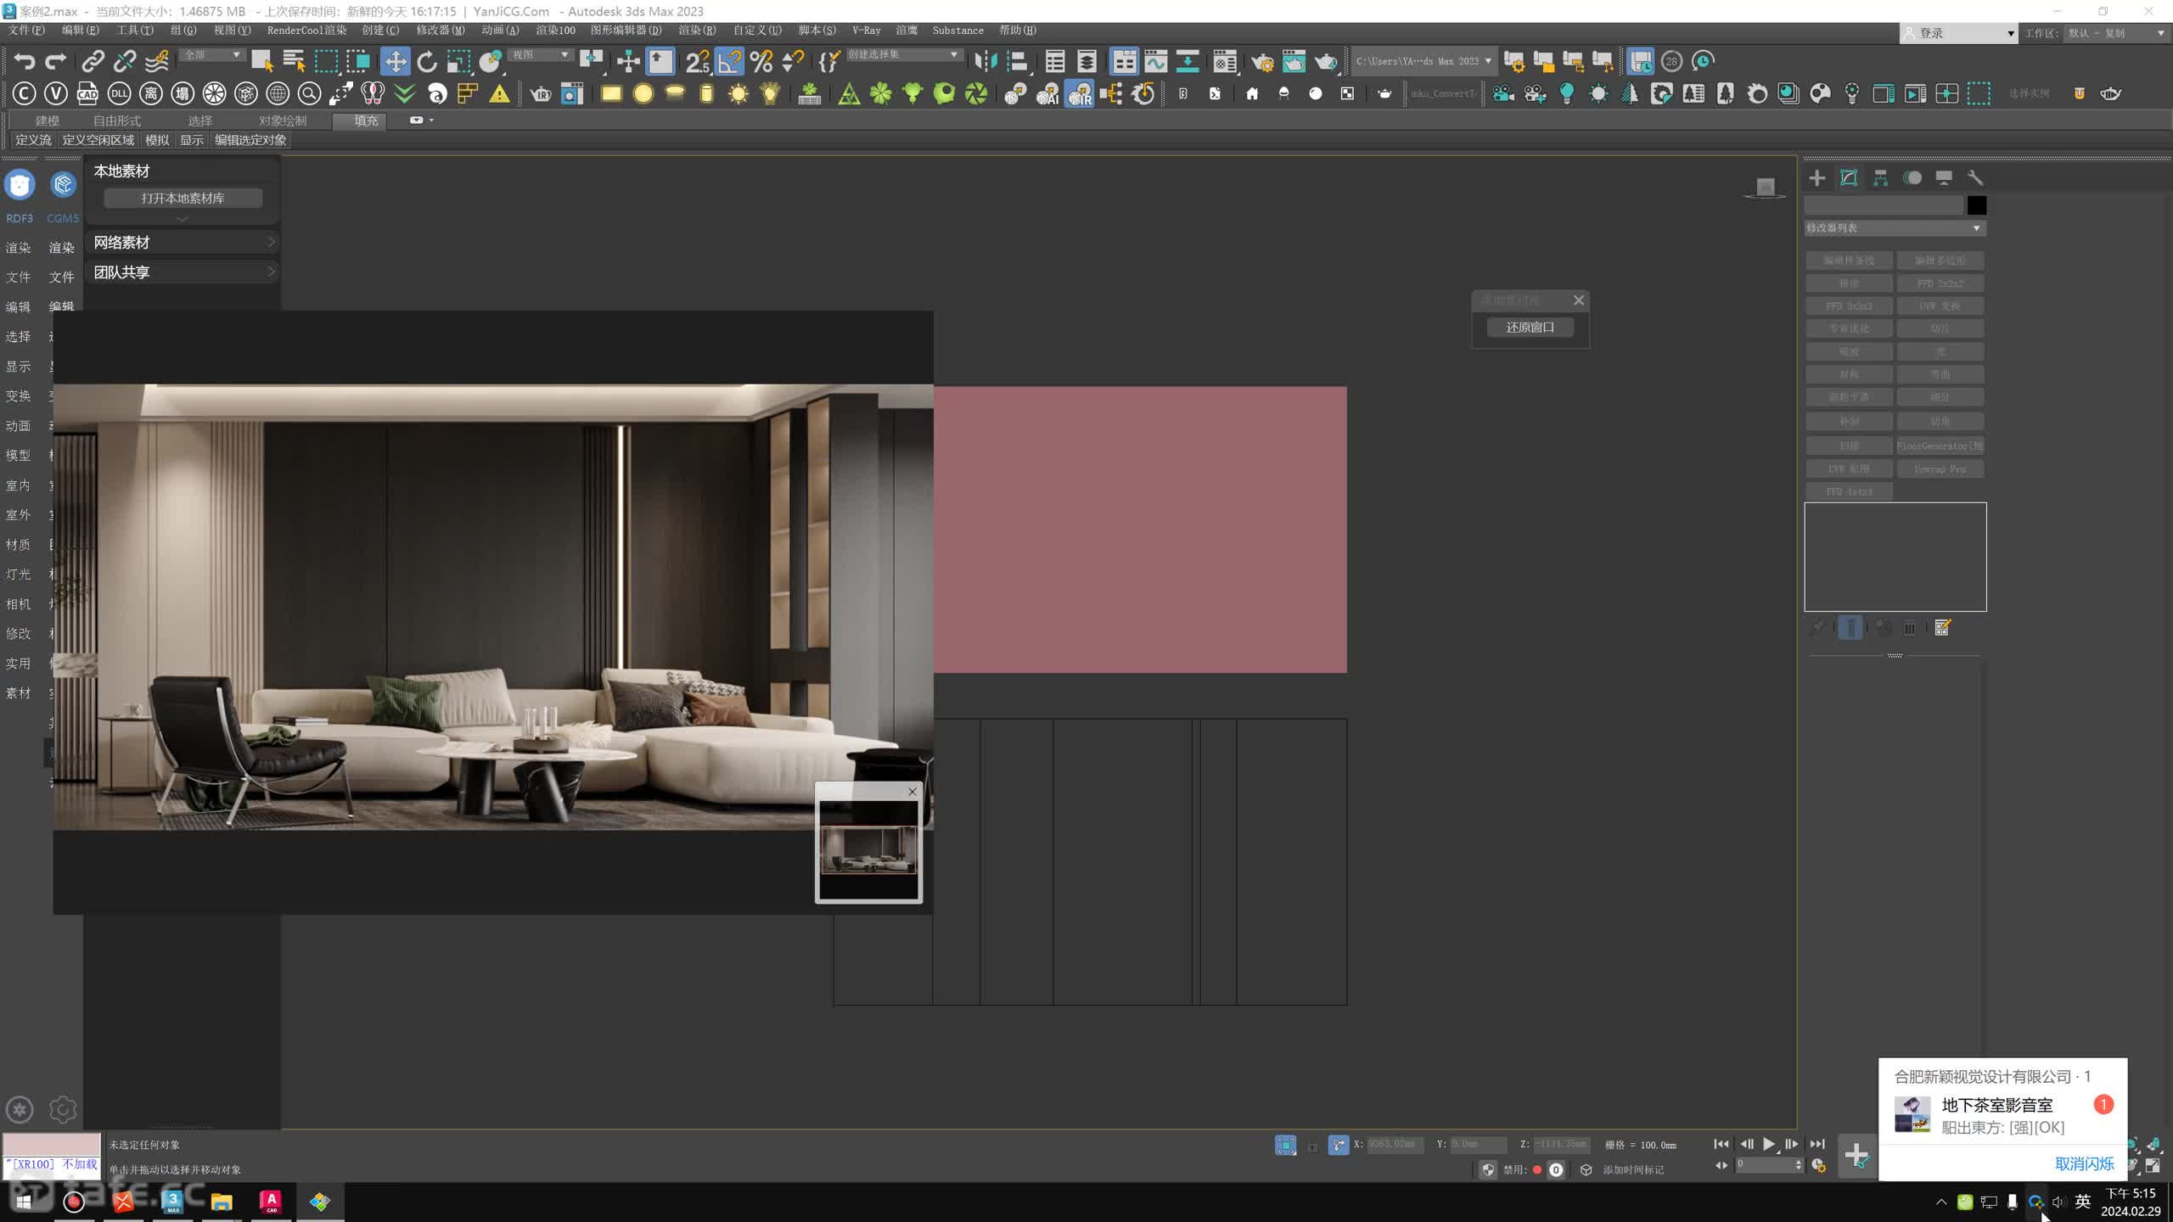Image resolution: width=2173 pixels, height=1222 pixels.
Task: Click the Align tool icon
Action: pos(1017,61)
